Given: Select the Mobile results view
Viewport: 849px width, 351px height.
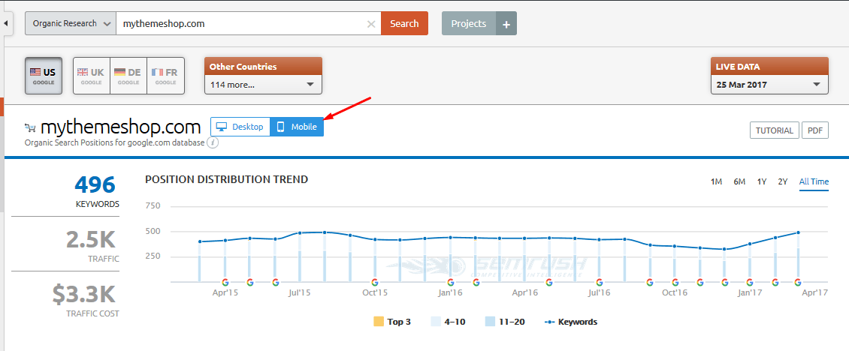Looking at the screenshot, I should (297, 127).
